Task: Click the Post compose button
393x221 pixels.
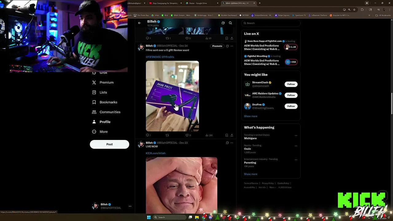Action: coord(110,144)
